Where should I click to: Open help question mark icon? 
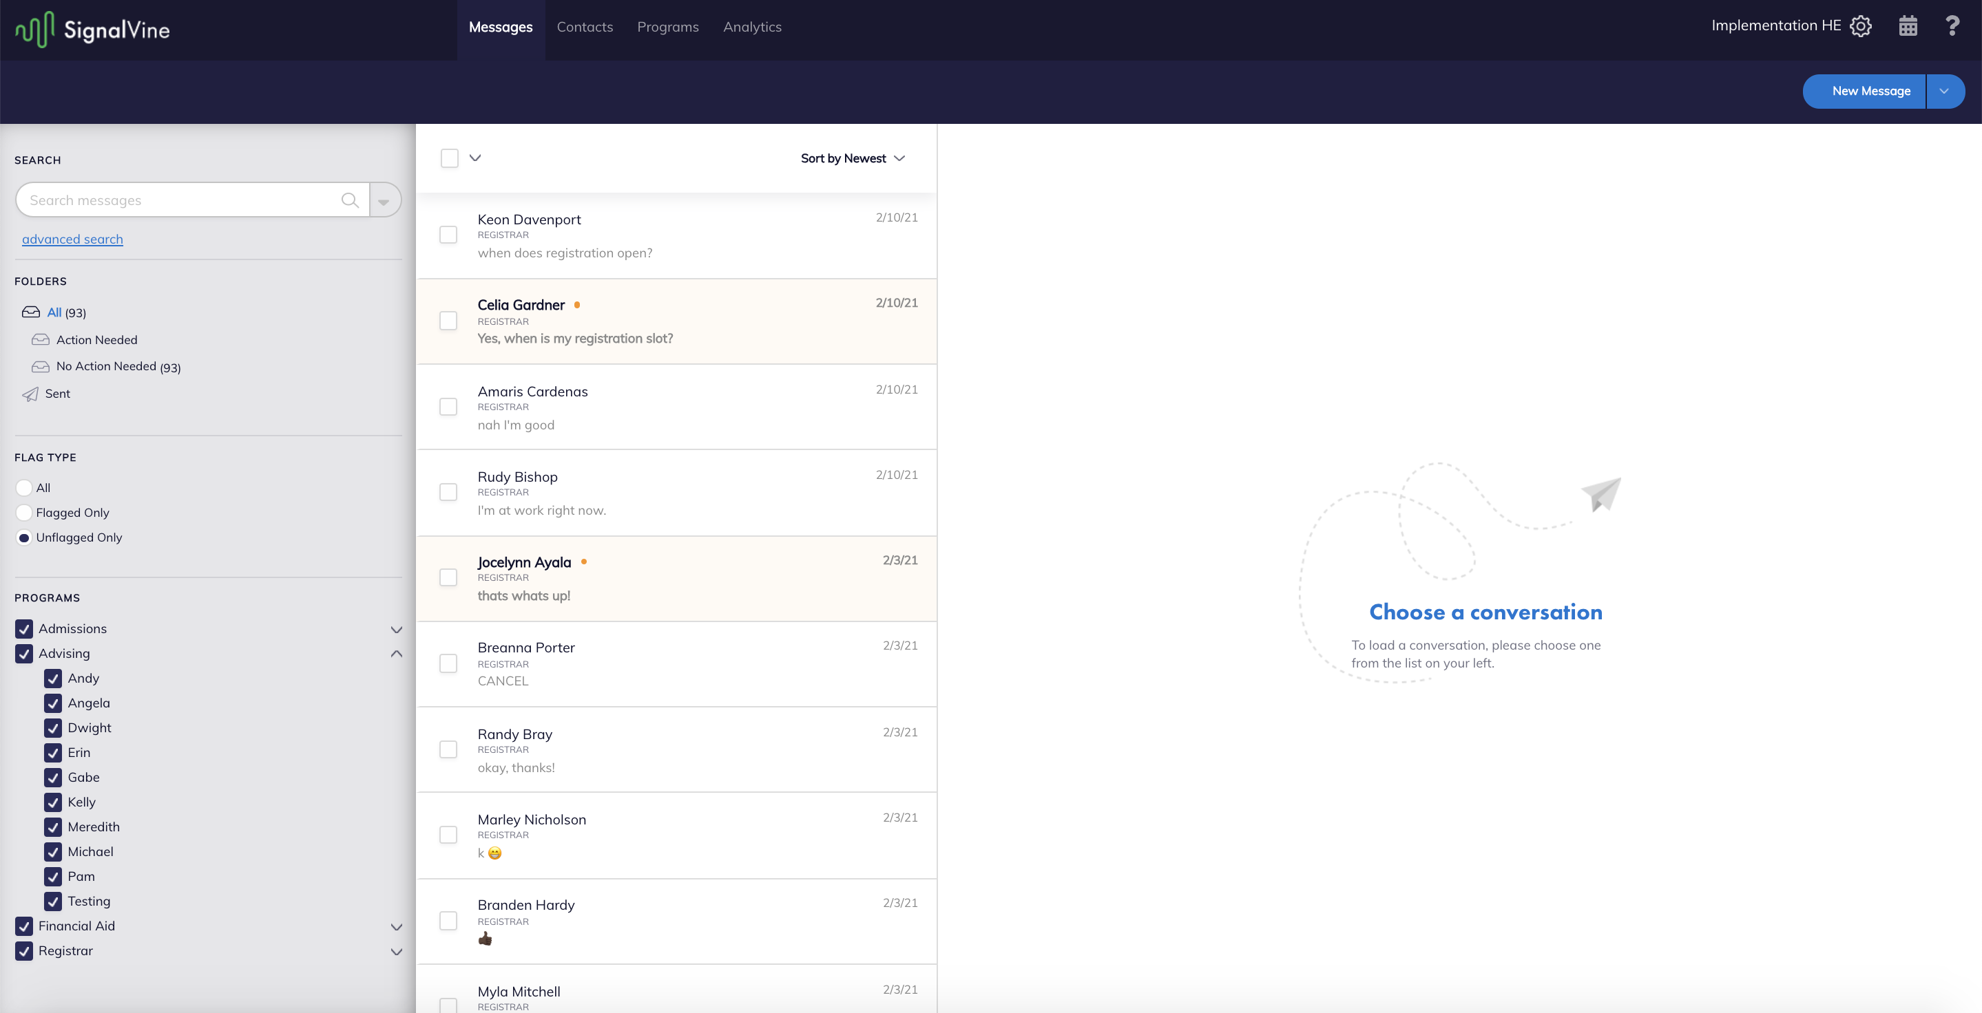coord(1953,26)
